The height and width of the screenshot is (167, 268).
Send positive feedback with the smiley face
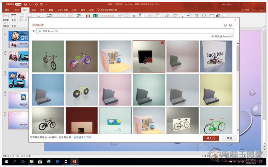225,25
